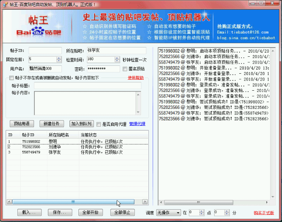The width and height of the screenshot is (282, 222).
Task: Toggle 帖子不存在或者被删就自动发帖 checkbox
Action: pos(11,78)
